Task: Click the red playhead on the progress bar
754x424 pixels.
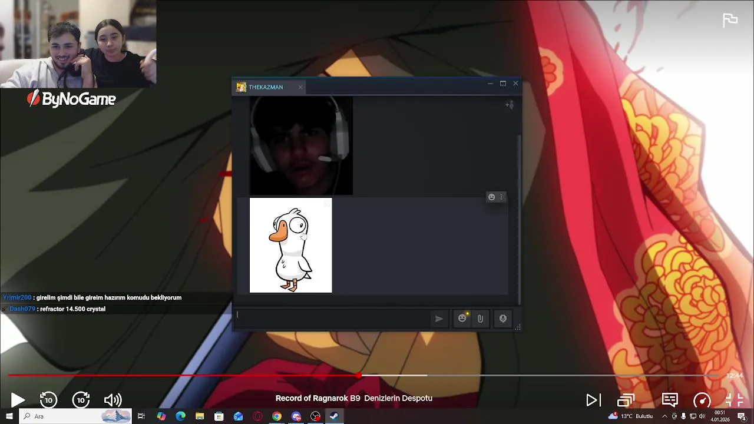Action: click(x=359, y=375)
